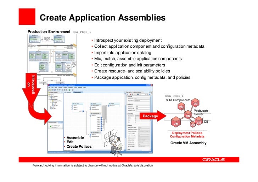Click 'Import into application catalog' bullet text
Screen dimensions: 258x182
pos(123,53)
